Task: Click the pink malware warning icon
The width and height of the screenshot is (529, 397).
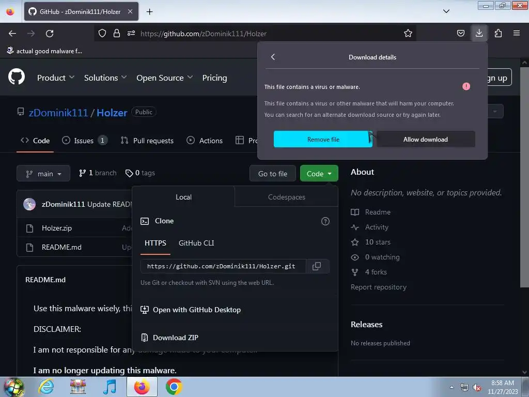Action: tap(466, 86)
